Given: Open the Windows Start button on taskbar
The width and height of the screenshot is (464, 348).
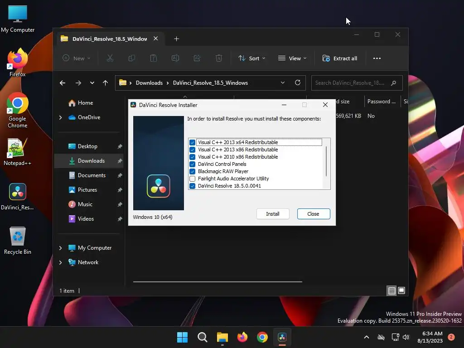Looking at the screenshot, I should click(x=182, y=337).
